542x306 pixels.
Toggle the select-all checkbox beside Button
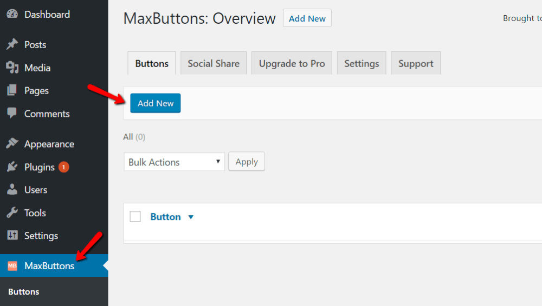pos(135,217)
